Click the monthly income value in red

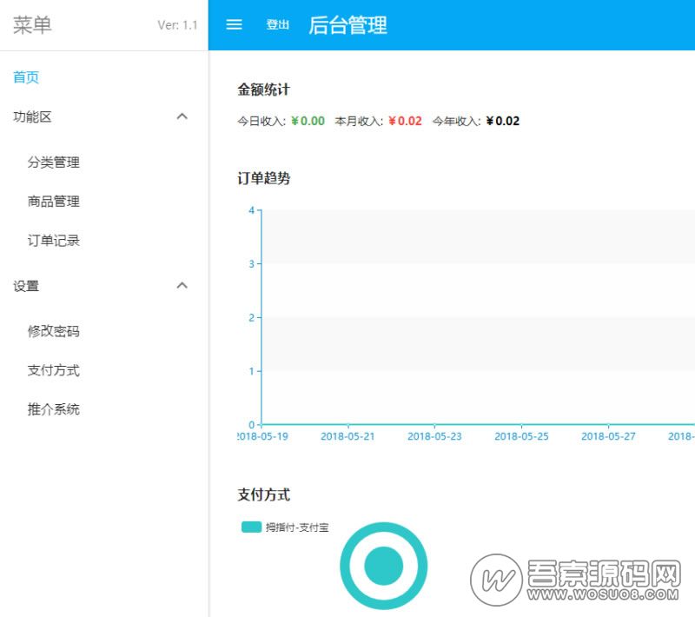click(405, 122)
